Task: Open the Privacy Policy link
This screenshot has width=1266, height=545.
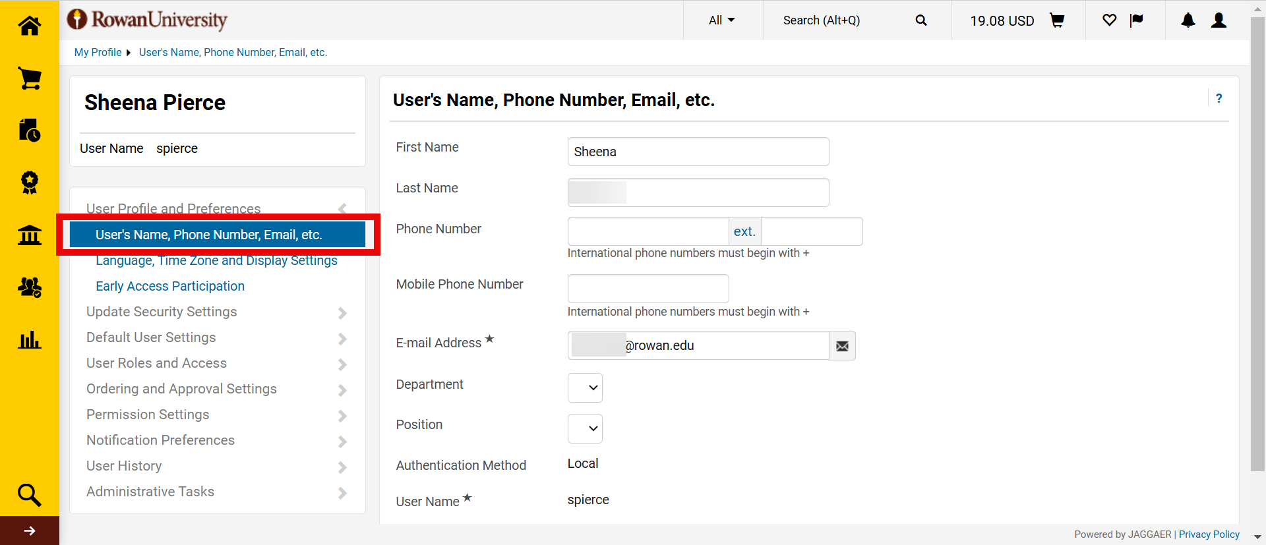Action: pos(1209,534)
